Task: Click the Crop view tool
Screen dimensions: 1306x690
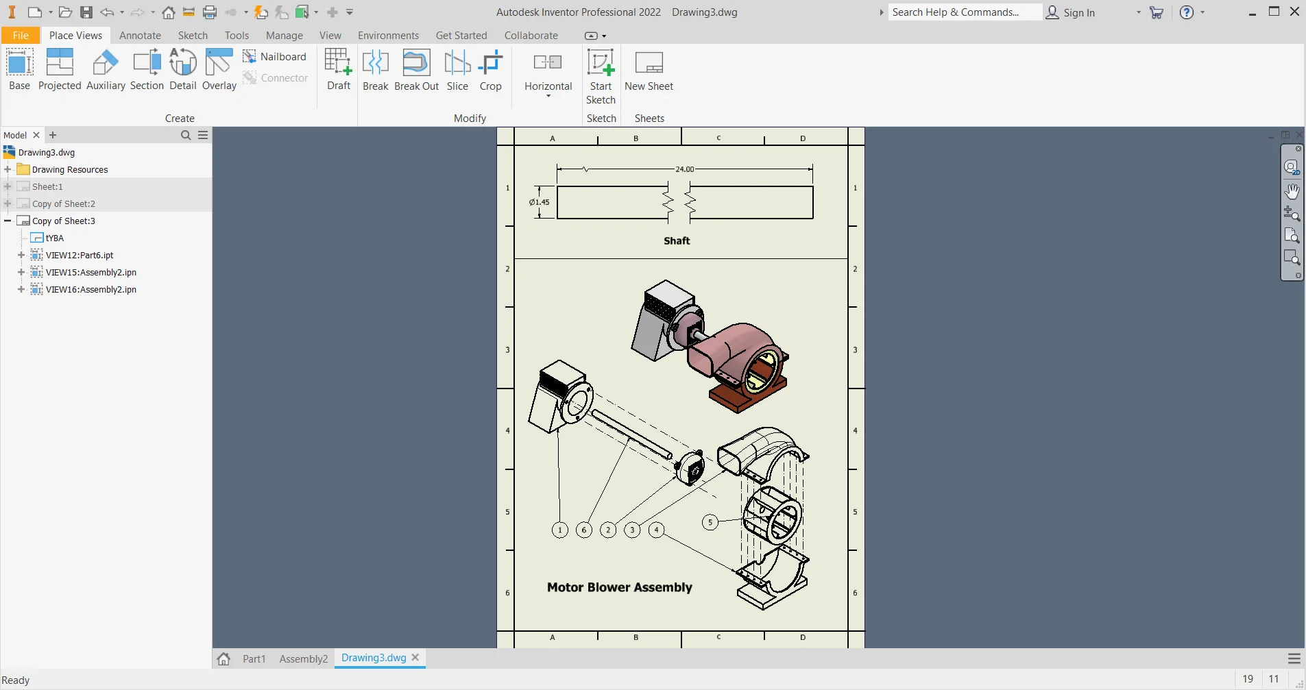Action: click(490, 69)
